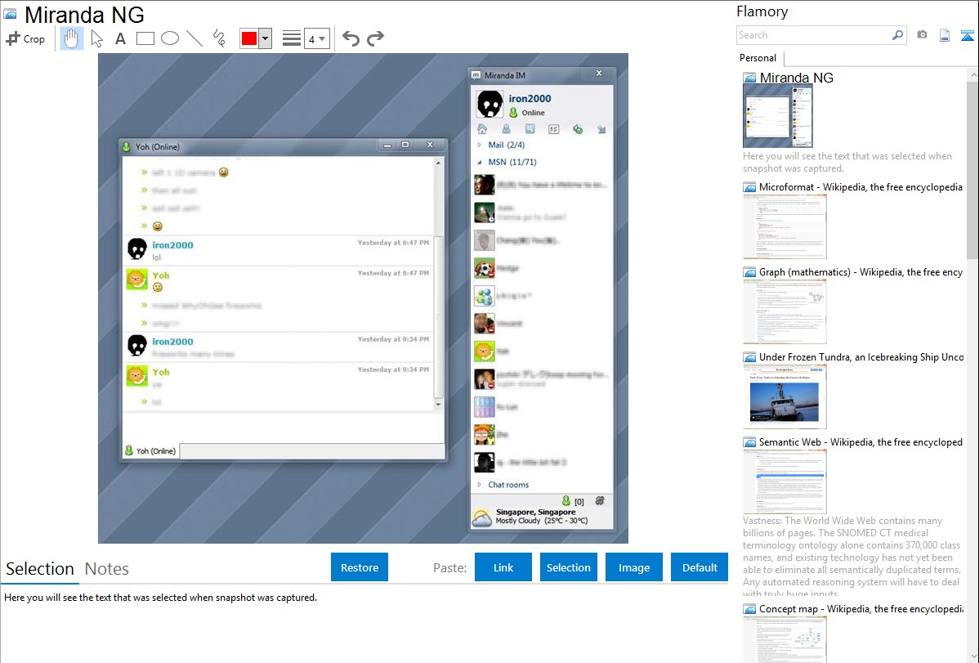
Task: Click the paste Selection button
Action: (568, 567)
